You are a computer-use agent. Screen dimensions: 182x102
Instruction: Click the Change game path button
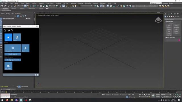[x=13, y=60]
